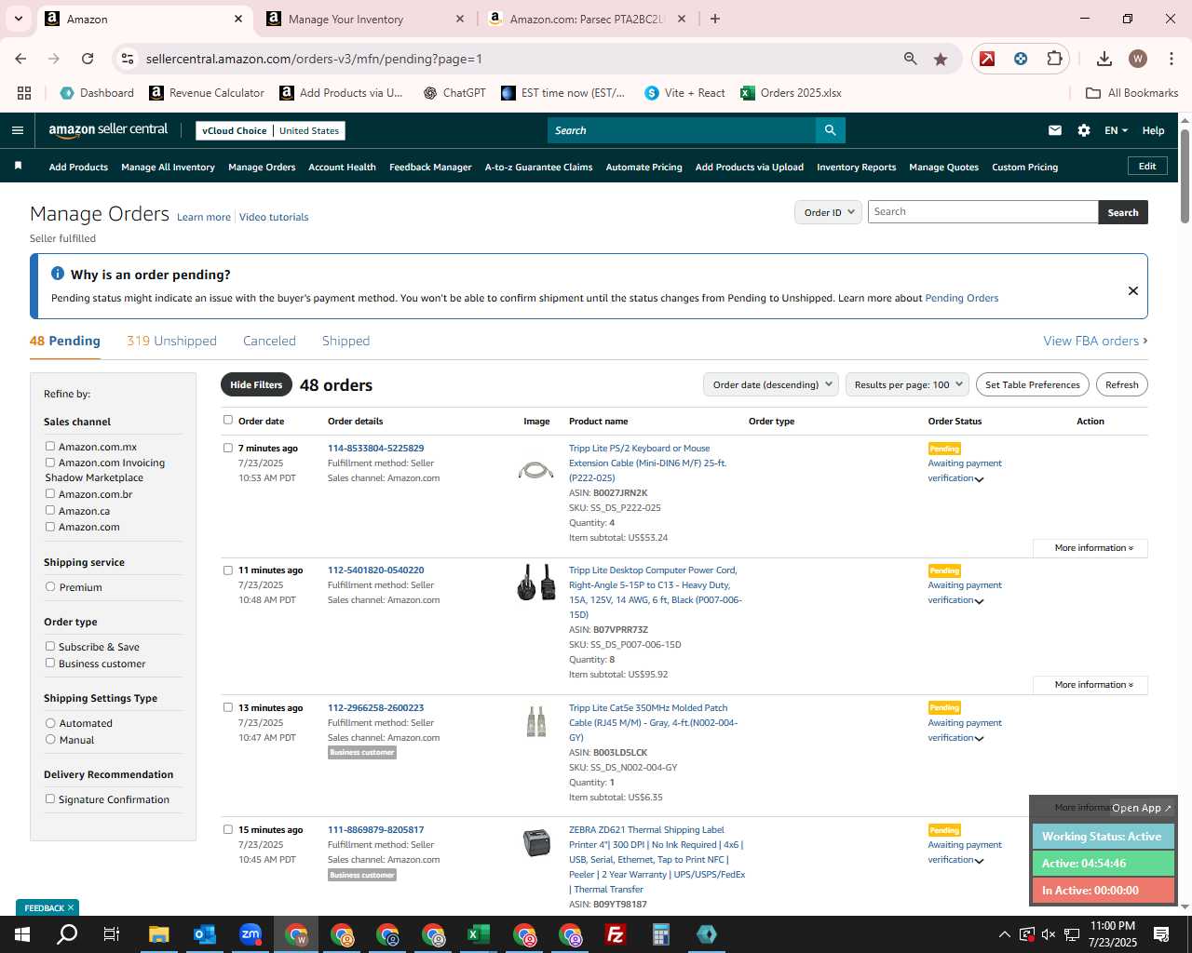Open the Order ID search type dropdown
This screenshot has width=1192, height=953.
[x=827, y=212]
